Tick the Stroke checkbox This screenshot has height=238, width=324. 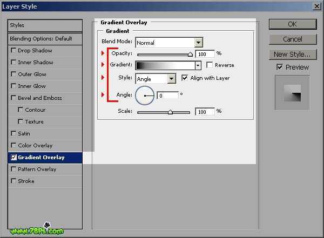(x=13, y=181)
